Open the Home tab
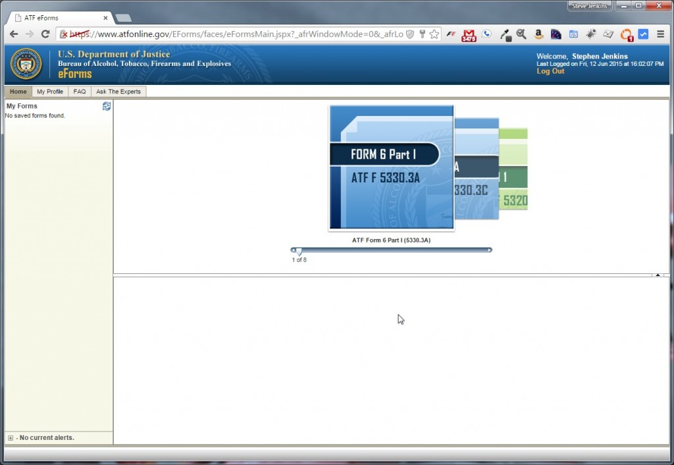The height and width of the screenshot is (465, 674). coord(18,92)
